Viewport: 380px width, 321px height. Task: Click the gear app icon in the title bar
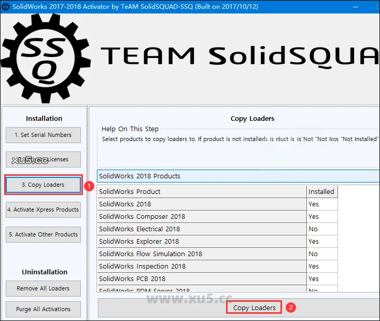click(6, 7)
